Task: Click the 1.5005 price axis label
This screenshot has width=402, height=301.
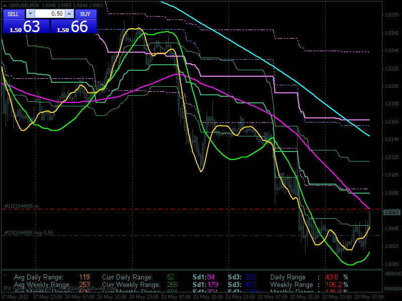Action: [392, 264]
